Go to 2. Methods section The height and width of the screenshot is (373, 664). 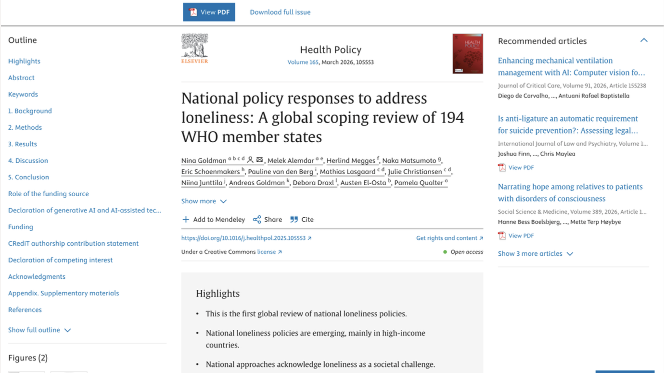tap(25, 127)
